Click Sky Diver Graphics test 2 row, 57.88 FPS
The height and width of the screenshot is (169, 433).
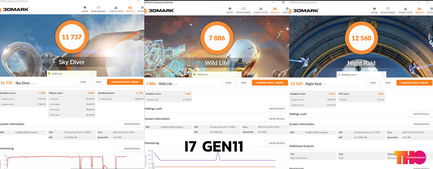[x=23, y=104]
